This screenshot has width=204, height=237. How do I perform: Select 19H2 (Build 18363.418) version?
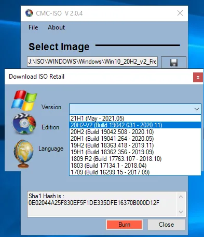[x=135, y=145]
